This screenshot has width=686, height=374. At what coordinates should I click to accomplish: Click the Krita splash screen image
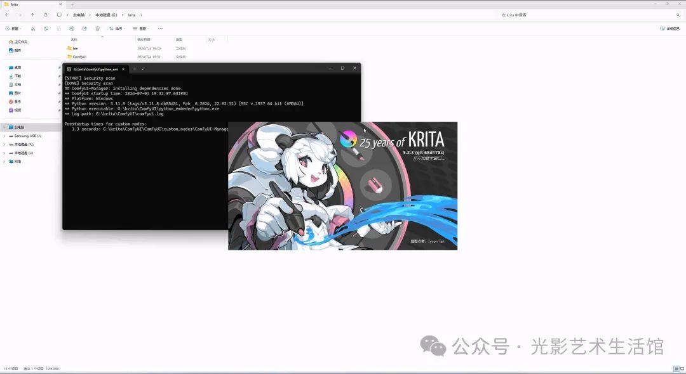click(342, 186)
